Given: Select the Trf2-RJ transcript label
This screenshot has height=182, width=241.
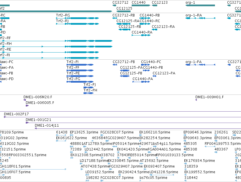Looking at the screenshot, I should (x=62, y=21).
